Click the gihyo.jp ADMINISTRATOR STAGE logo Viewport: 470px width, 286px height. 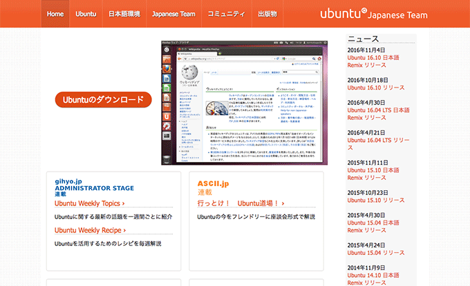(94, 187)
